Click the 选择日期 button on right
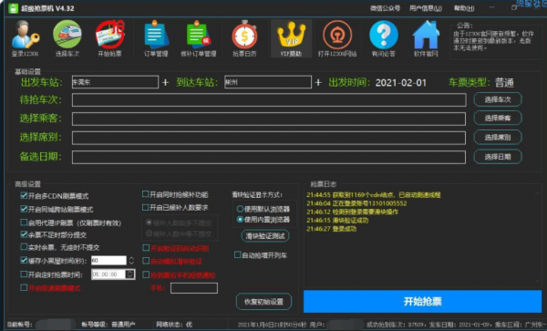 click(498, 157)
